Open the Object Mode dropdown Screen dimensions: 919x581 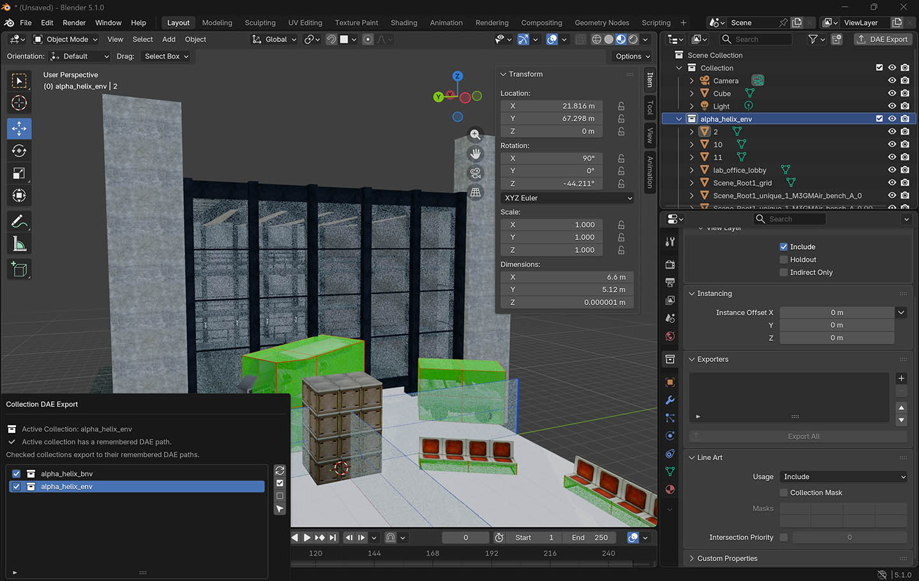(66, 40)
